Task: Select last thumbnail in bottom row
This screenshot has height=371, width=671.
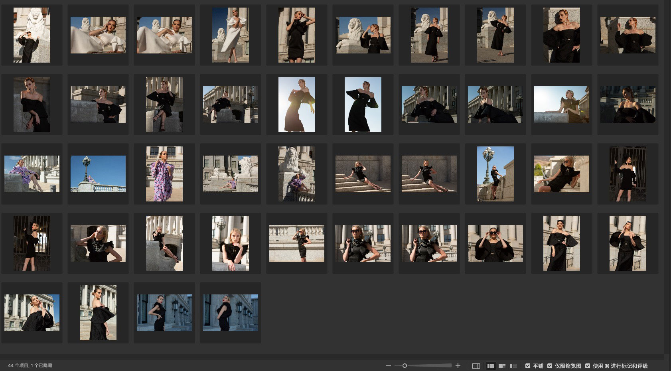Action: click(x=231, y=313)
